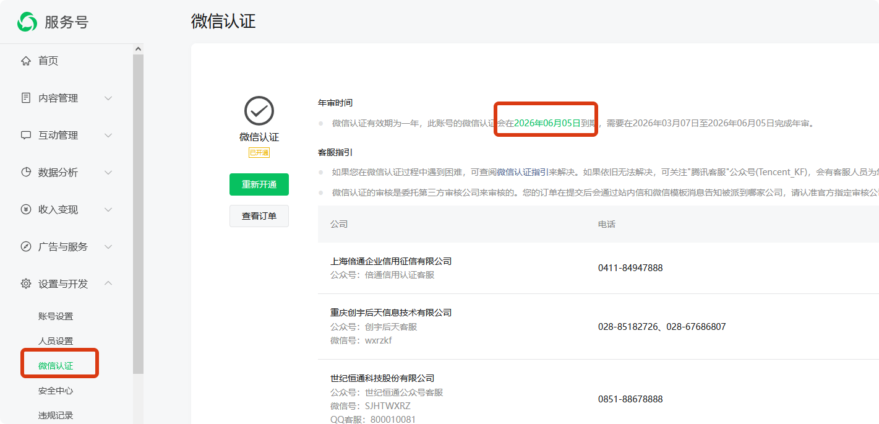
Task: Click the expiry date 2026年06月05日
Action: pos(547,123)
